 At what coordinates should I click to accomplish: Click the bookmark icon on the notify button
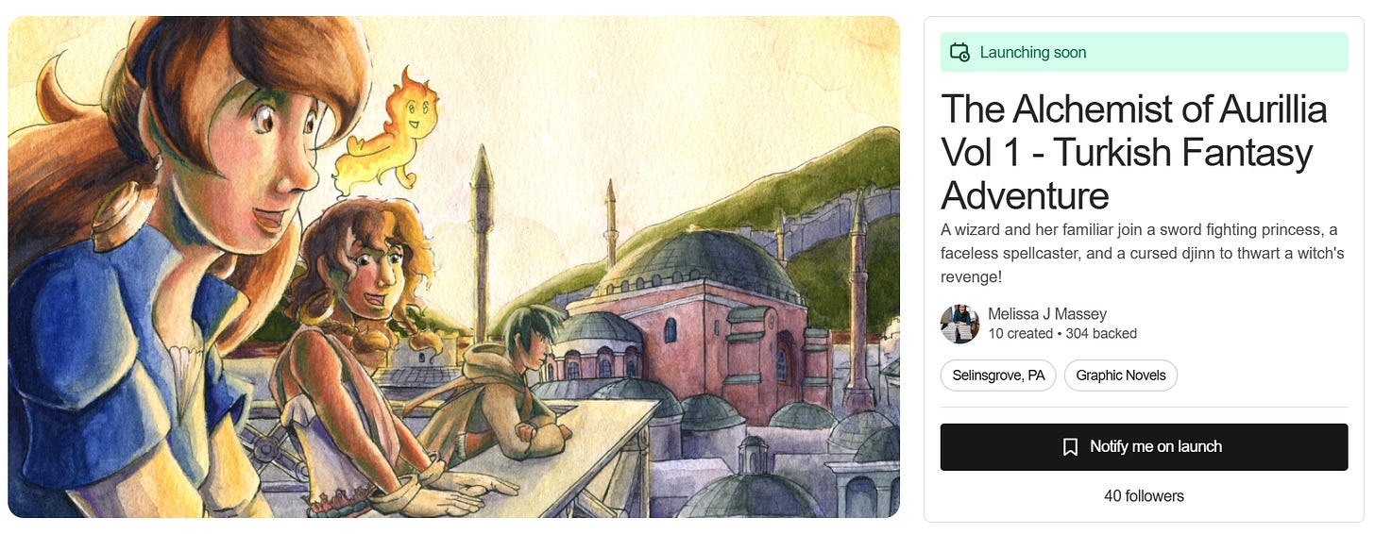point(1070,447)
